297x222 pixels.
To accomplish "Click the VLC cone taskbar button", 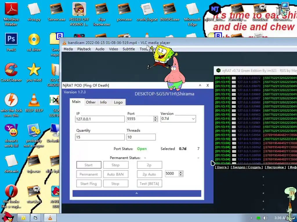I will coord(50,218).
